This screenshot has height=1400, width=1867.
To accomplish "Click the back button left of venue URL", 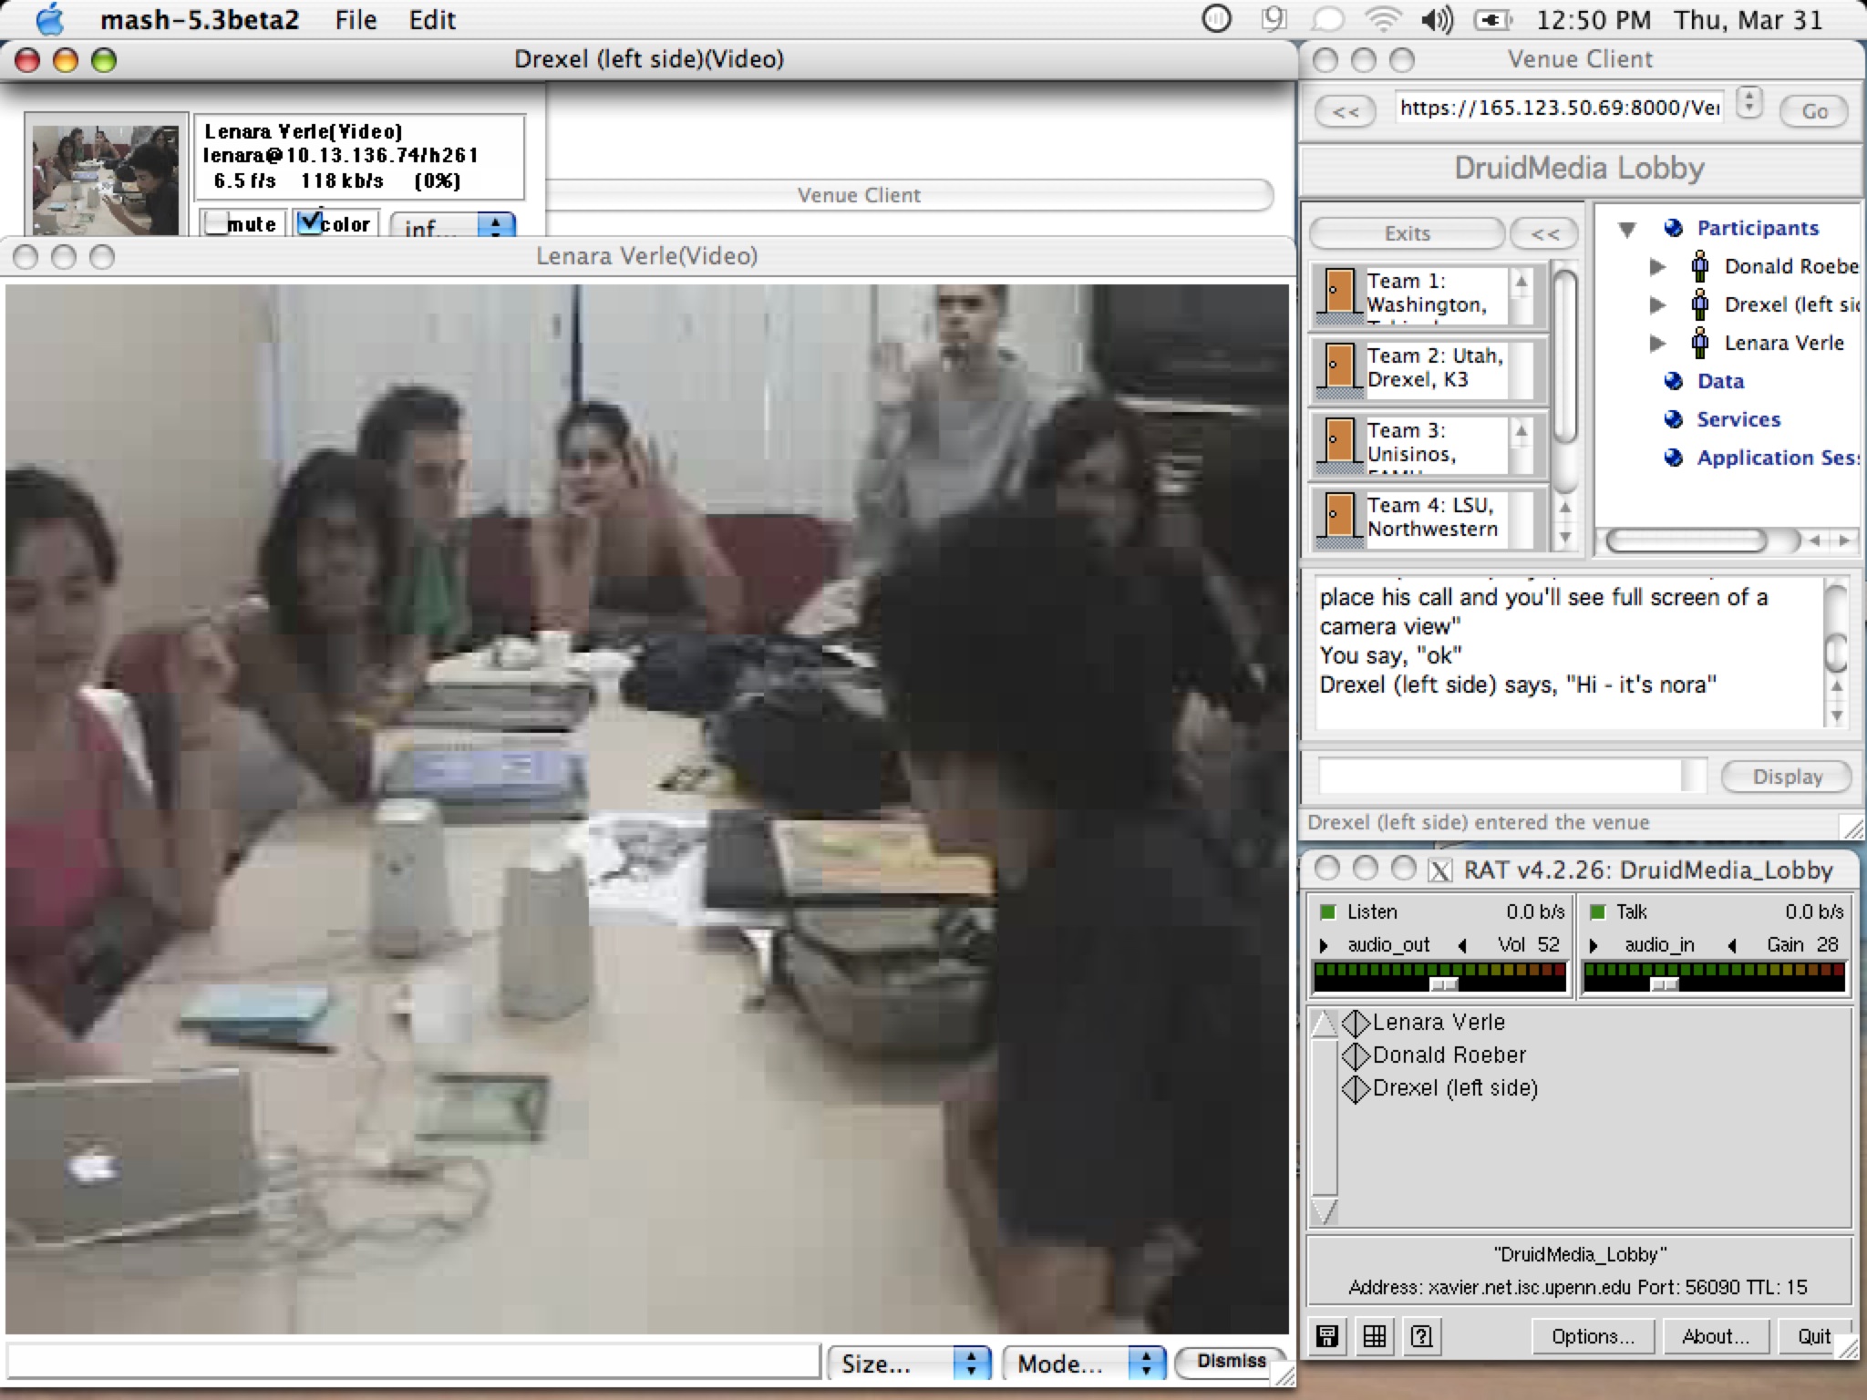I will 1346,111.
